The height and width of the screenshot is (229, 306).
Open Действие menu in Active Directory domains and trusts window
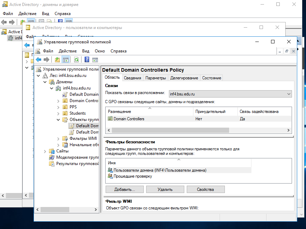[x=27, y=14]
